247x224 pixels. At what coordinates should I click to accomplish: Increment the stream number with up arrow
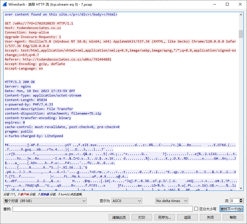click(241, 200)
